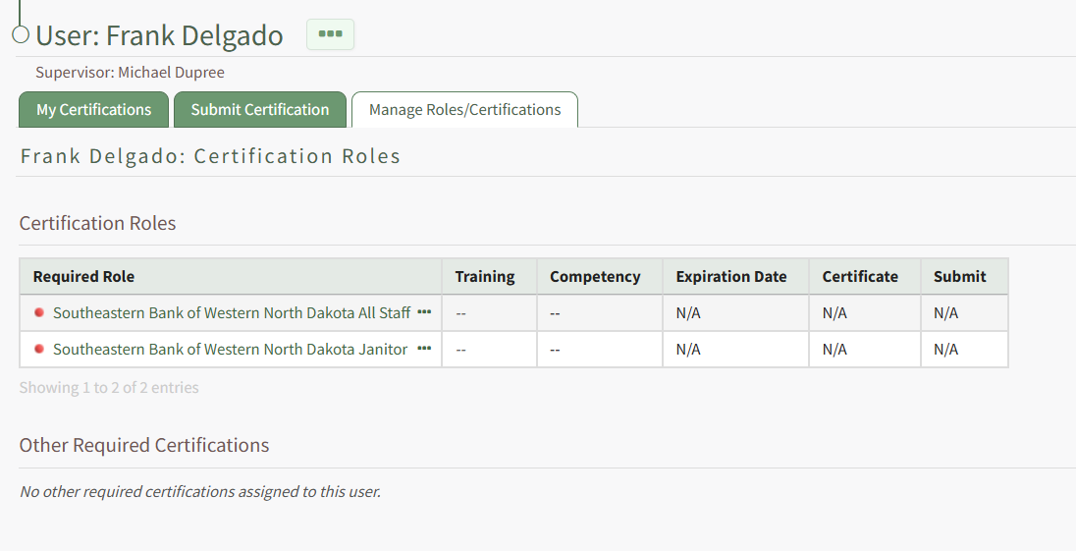Click the Training column header
Viewport: 1076px width, 551px height.
485,277
